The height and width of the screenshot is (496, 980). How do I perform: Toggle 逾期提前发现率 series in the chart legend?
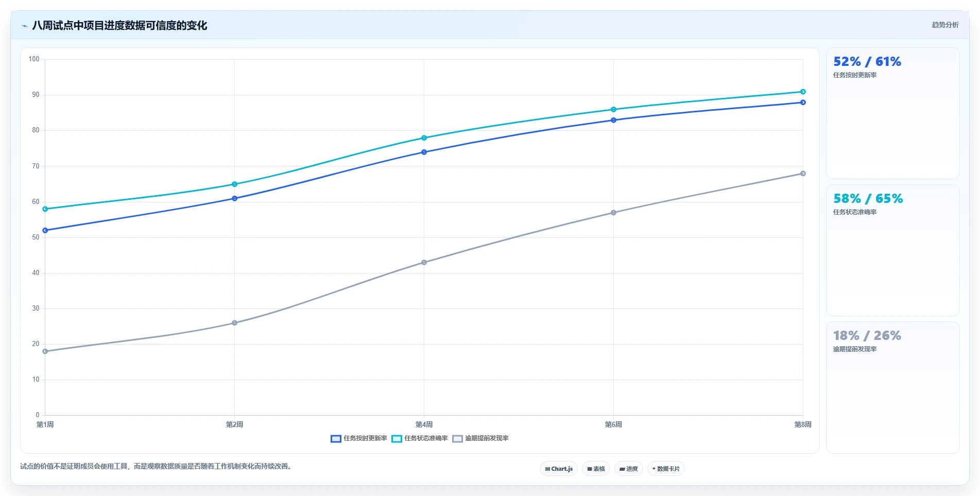coord(480,438)
